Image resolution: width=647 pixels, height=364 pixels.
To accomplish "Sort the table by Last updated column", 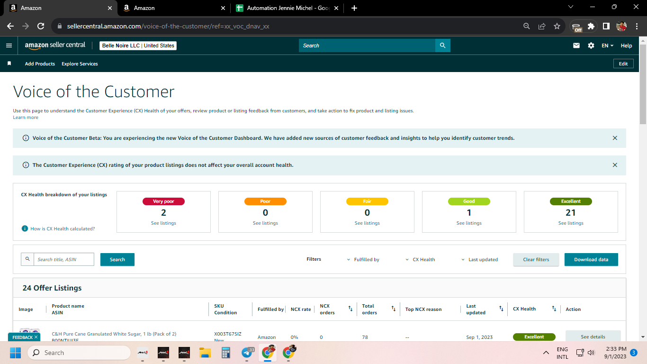I will [501, 309].
